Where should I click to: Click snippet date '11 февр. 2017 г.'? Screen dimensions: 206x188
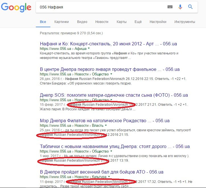click(x=53, y=181)
